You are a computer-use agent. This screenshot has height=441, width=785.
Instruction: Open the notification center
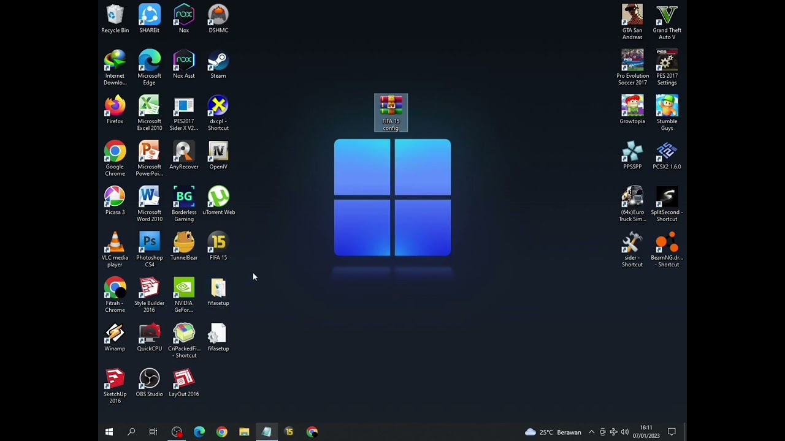click(x=672, y=432)
